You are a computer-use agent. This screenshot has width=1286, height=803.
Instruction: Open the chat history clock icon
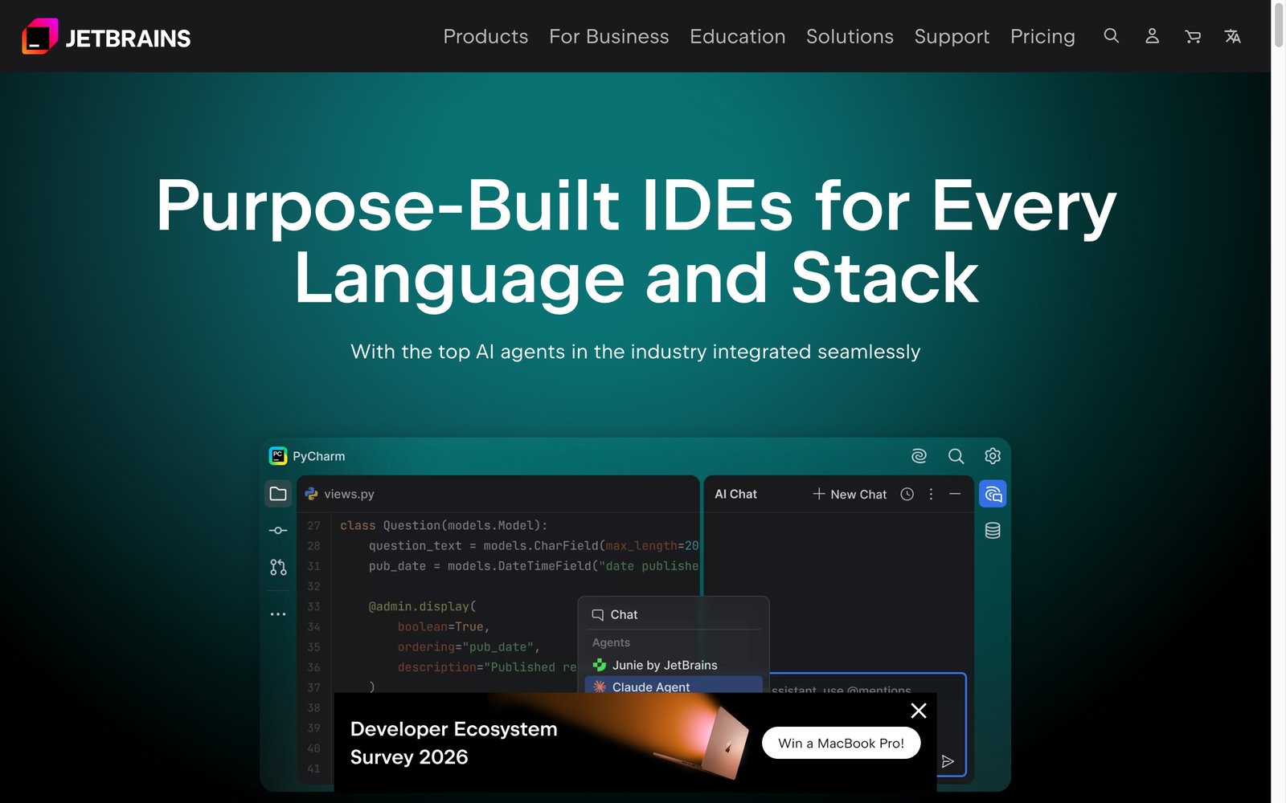point(907,494)
